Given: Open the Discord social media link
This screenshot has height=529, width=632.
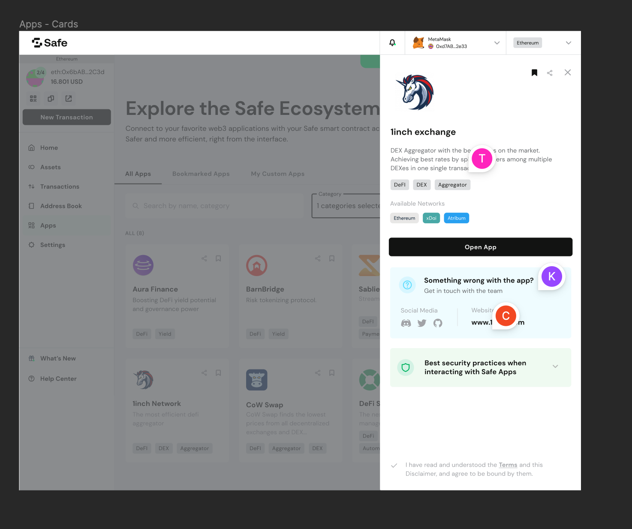Looking at the screenshot, I should point(406,323).
